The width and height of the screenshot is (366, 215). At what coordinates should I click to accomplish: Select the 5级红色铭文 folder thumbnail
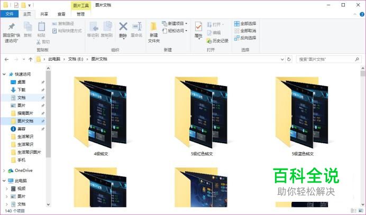(202, 113)
